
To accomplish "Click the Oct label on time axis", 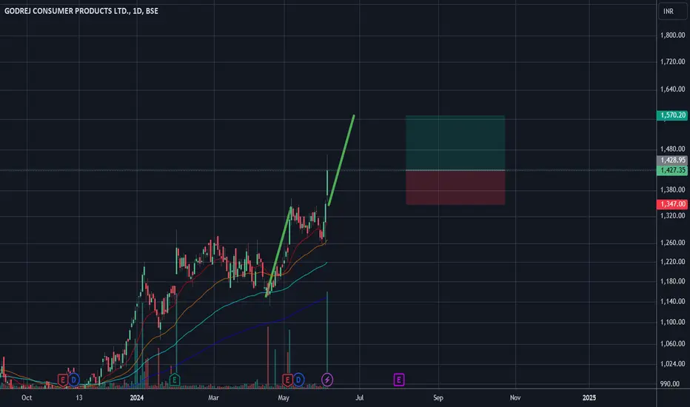I will [x=27, y=398].
